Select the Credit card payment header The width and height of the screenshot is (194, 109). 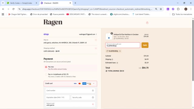(70, 84)
